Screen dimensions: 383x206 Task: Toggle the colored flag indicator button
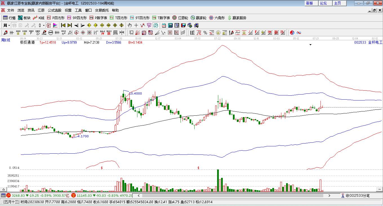[55, 25]
